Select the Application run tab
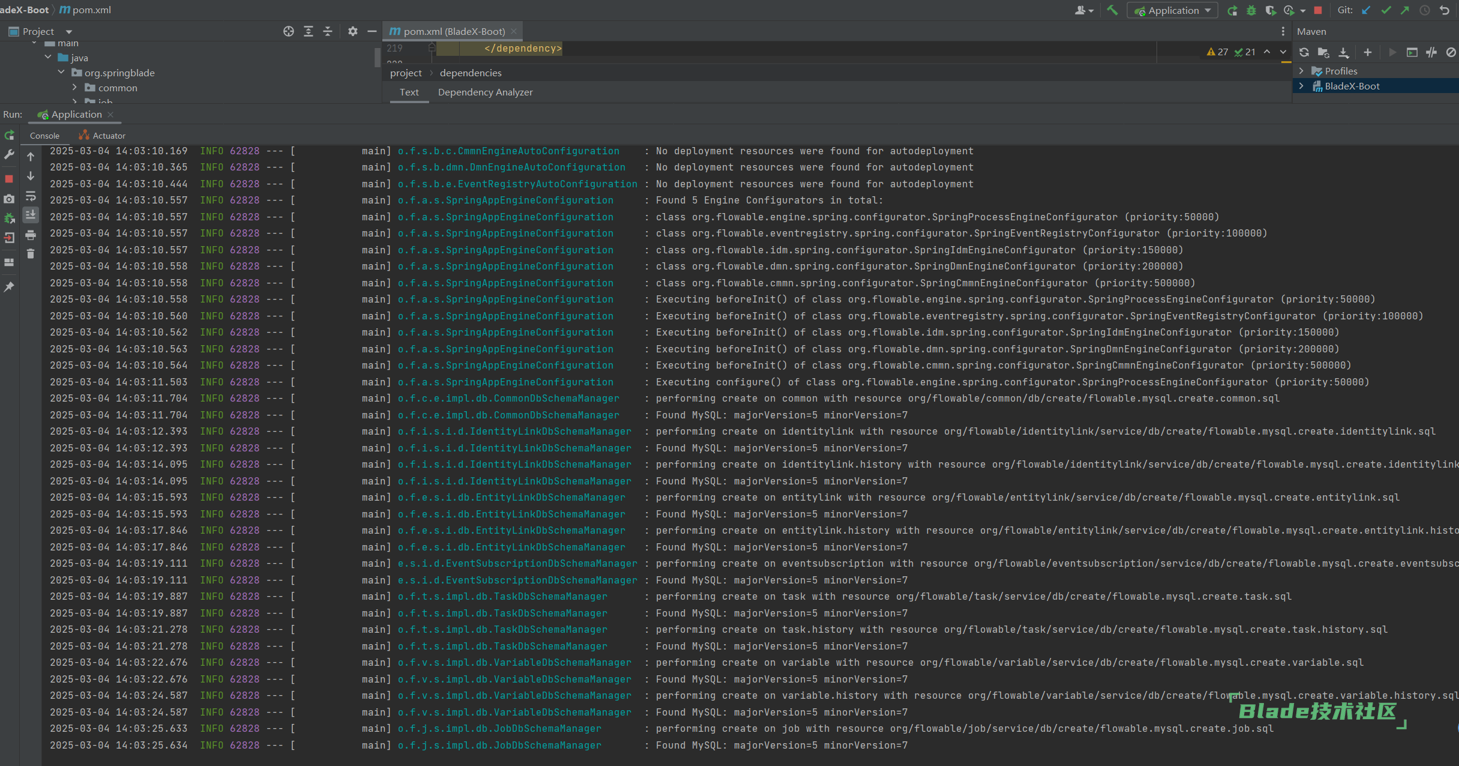This screenshot has width=1459, height=766. [76, 114]
